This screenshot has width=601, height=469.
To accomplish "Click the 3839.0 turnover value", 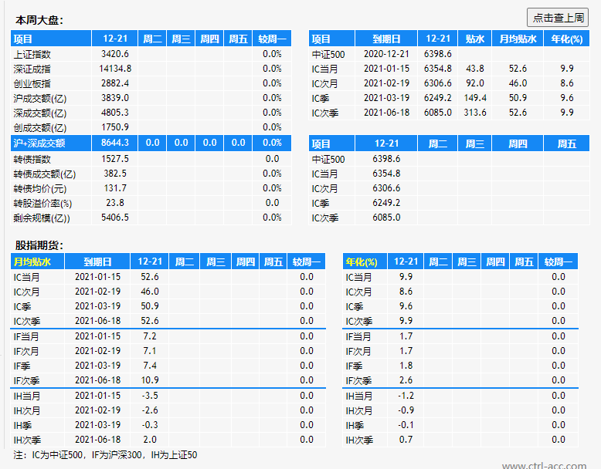I will [115, 98].
